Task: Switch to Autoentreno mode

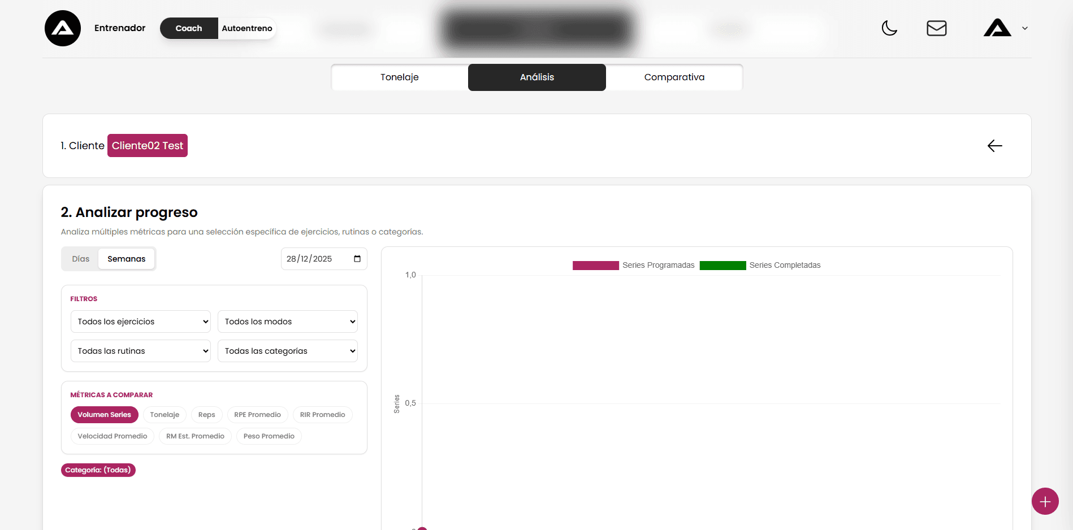Action: coord(246,28)
